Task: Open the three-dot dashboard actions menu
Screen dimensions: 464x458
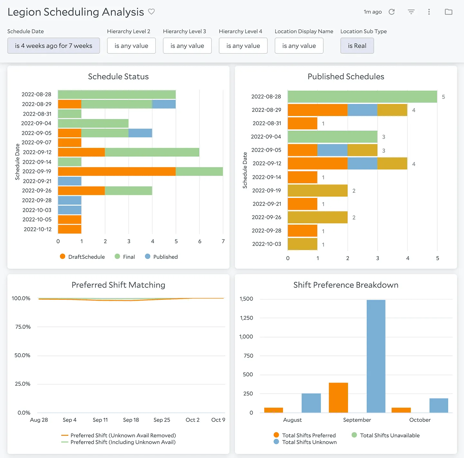Action: pos(429,12)
